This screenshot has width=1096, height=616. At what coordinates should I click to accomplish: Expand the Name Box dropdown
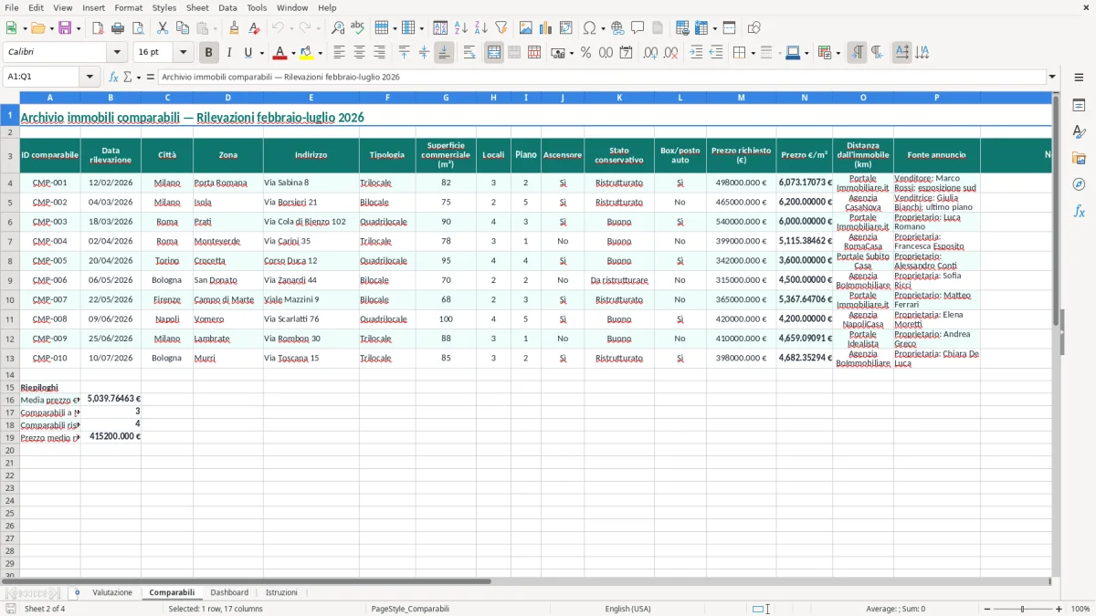[x=90, y=77]
